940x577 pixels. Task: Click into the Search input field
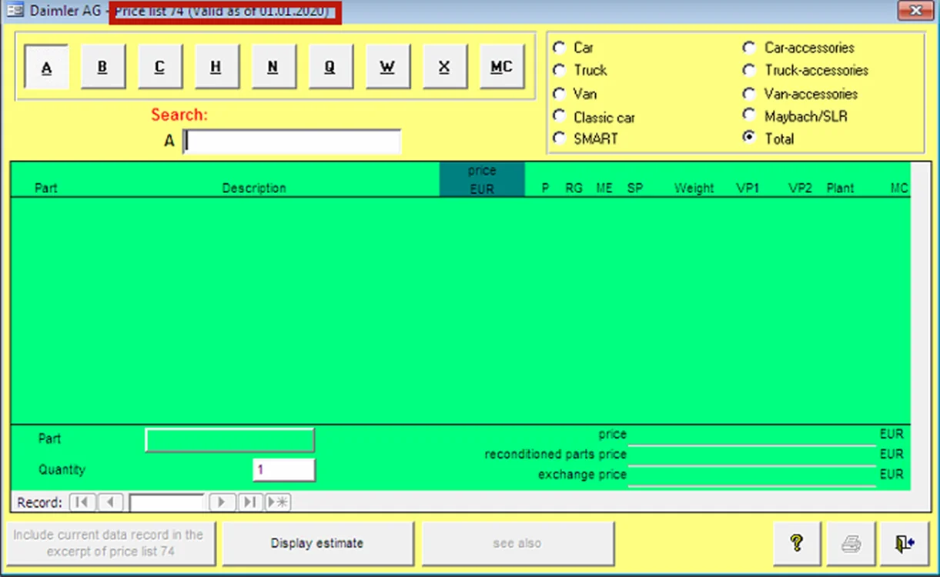(292, 142)
